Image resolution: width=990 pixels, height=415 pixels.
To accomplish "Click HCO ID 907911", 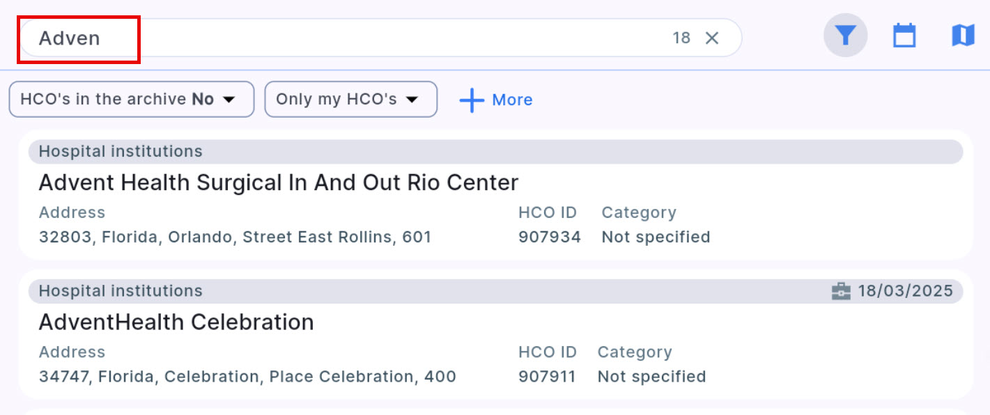I will (547, 377).
